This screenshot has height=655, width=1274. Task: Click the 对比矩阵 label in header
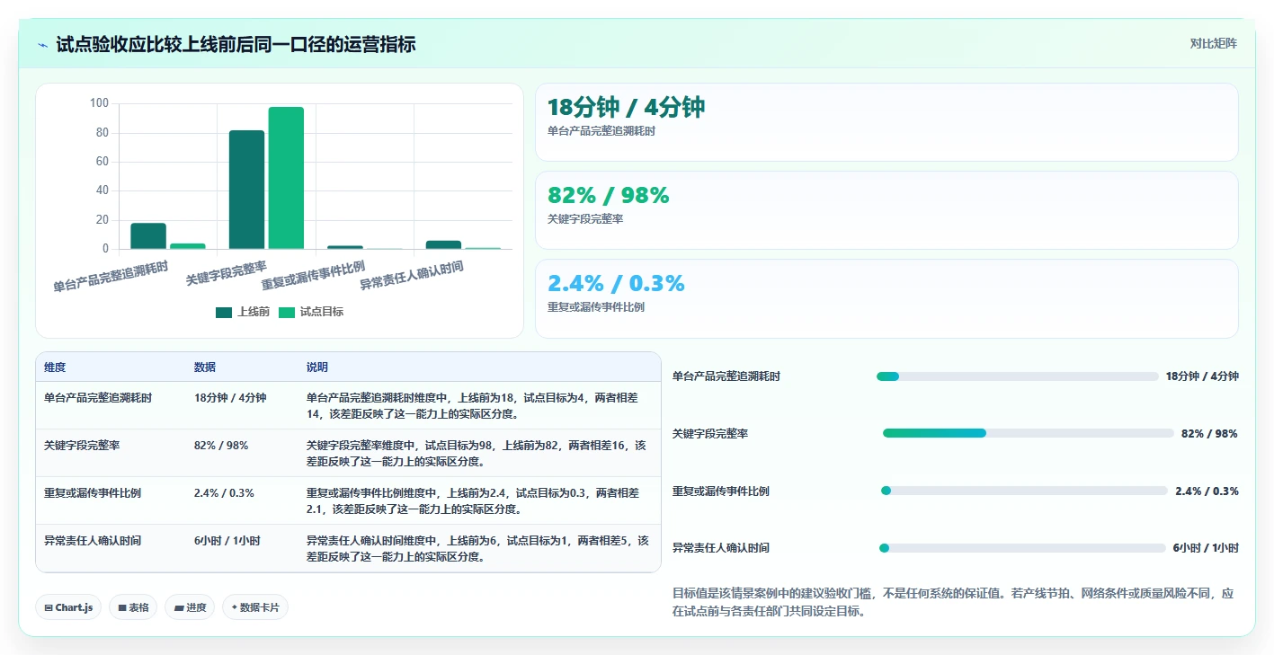coord(1213,43)
